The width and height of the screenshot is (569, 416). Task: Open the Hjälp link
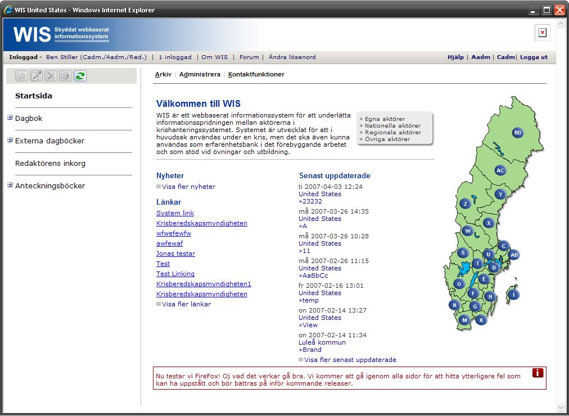tap(455, 57)
